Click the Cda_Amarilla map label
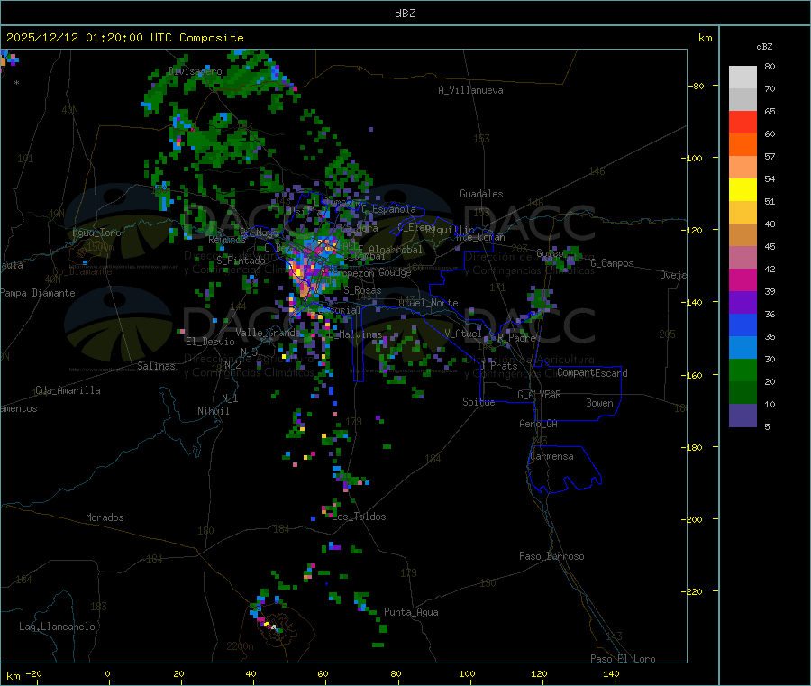Viewport: 811px width, 686px height. [x=68, y=390]
